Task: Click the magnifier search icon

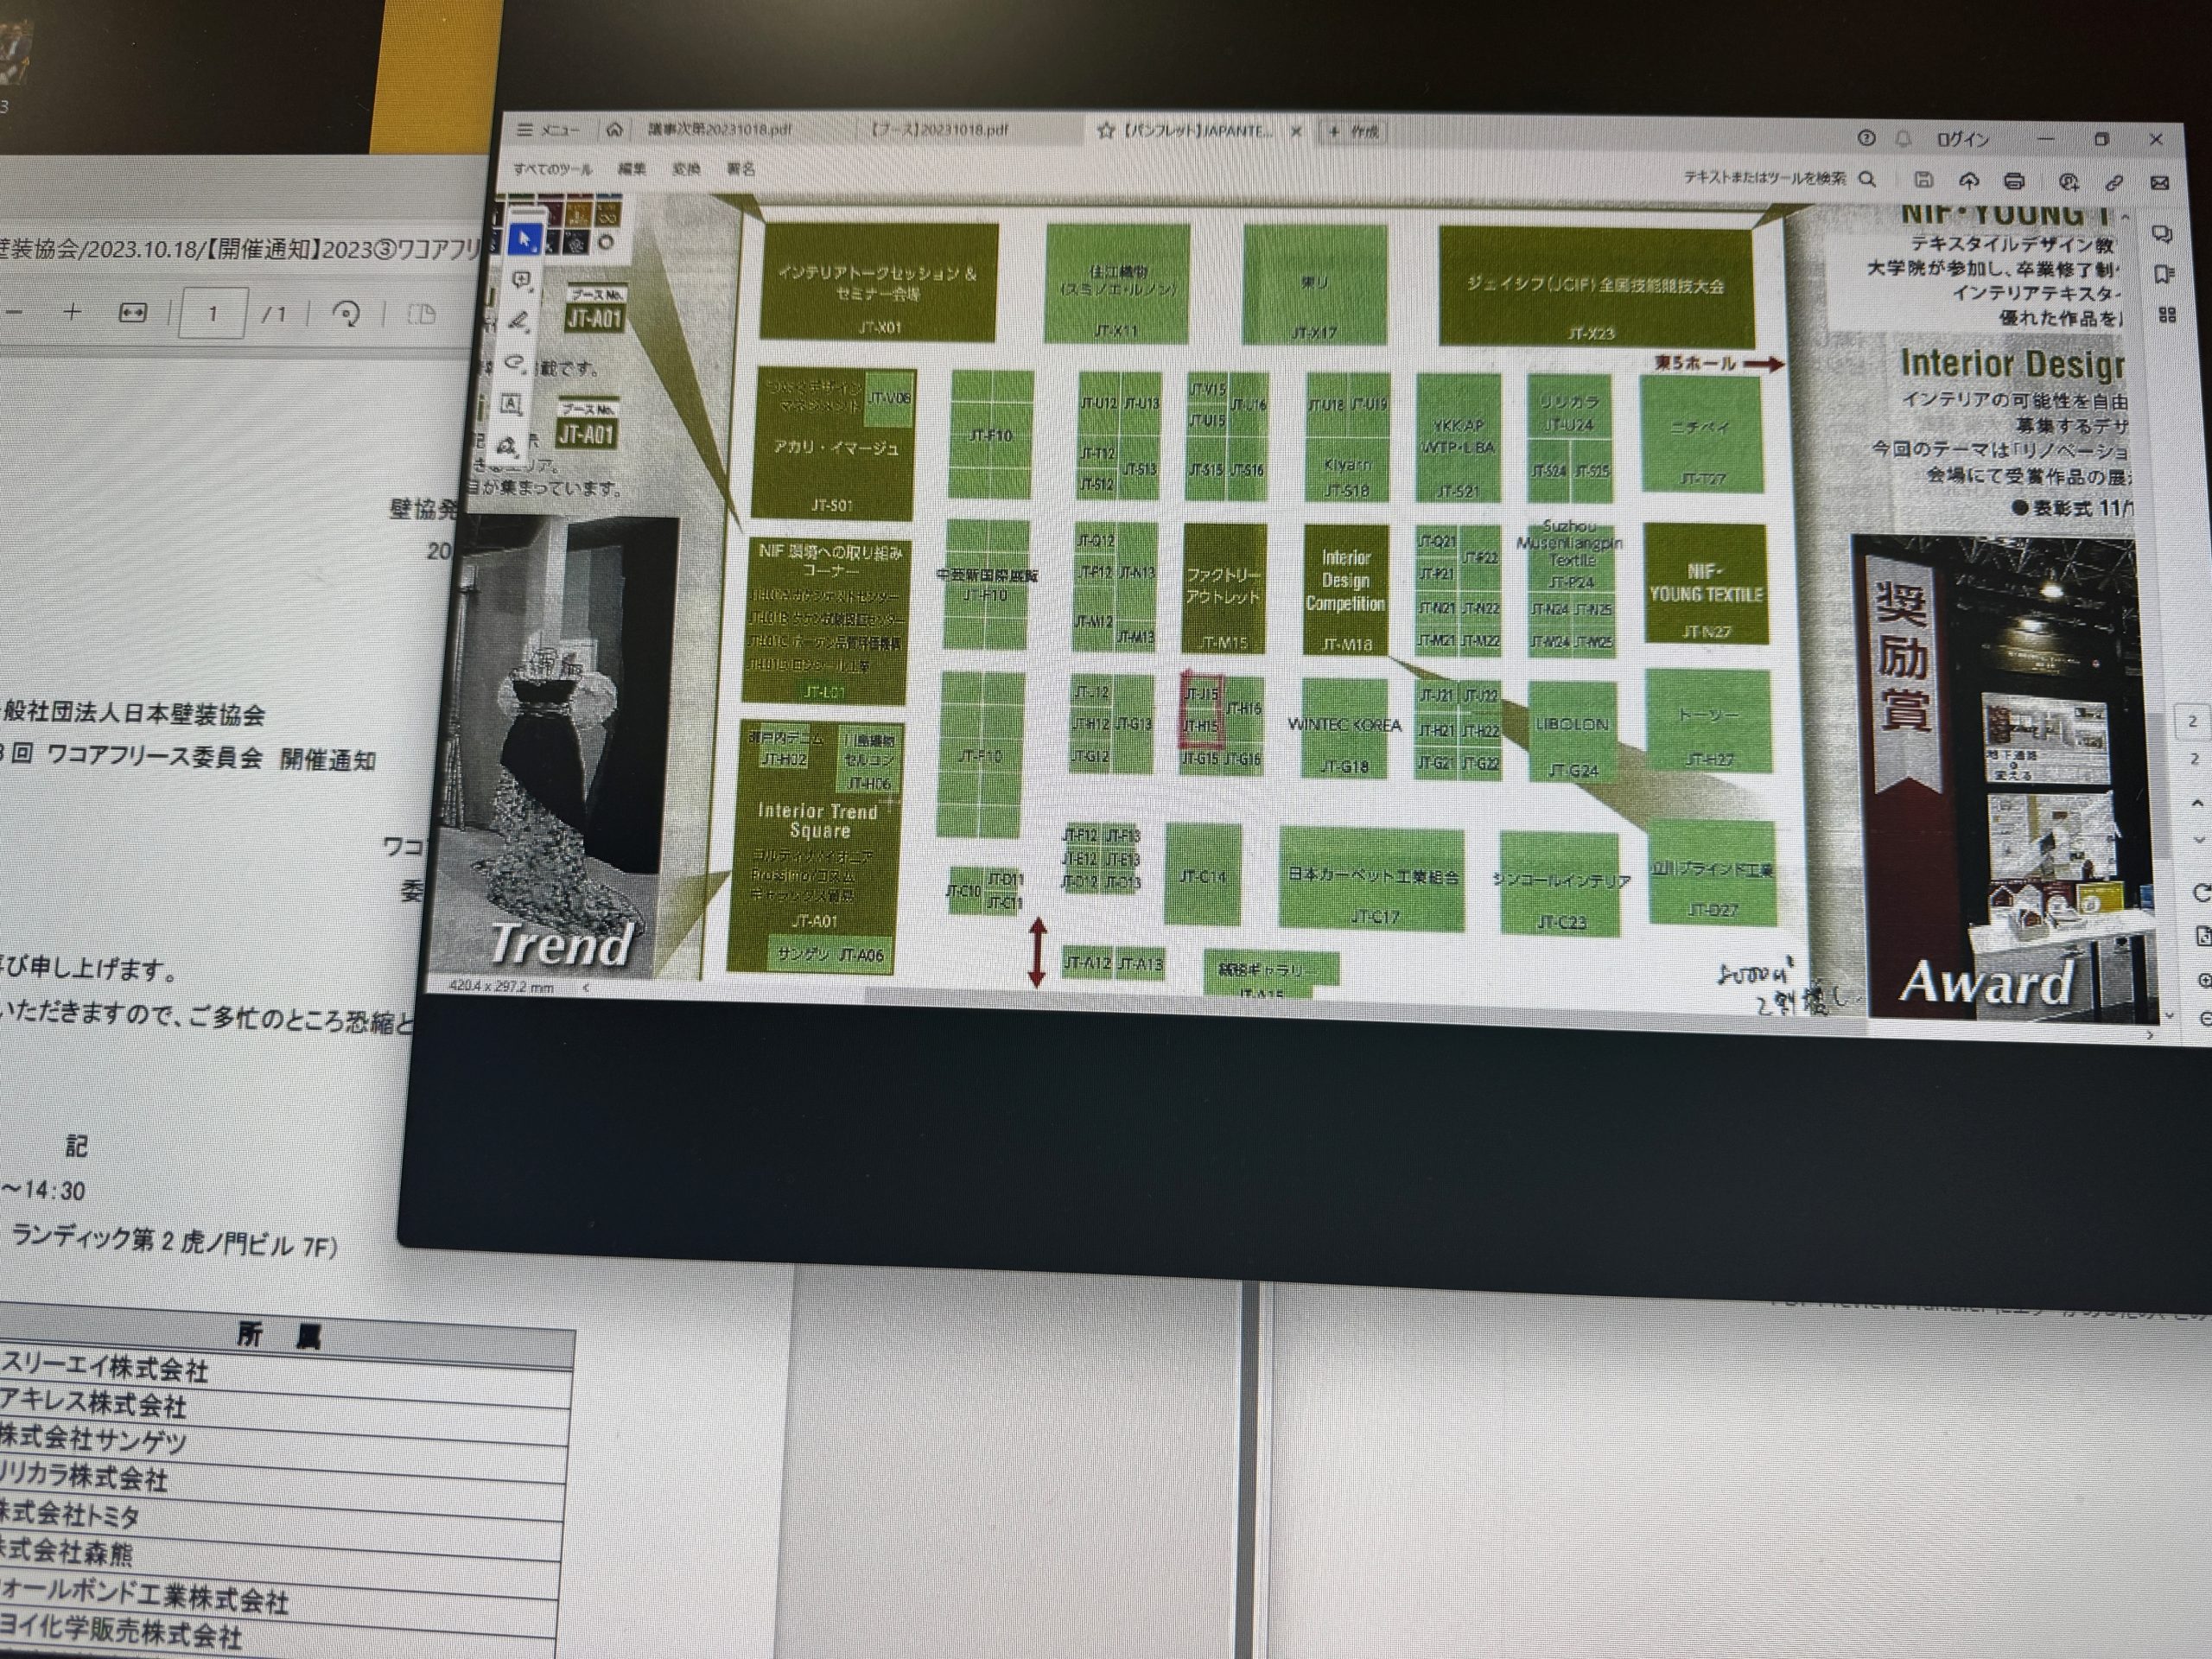Action: [1867, 179]
